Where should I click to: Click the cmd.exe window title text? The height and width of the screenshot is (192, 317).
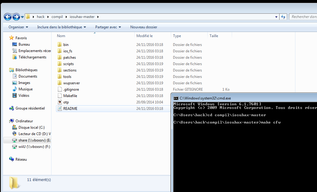[205, 98]
